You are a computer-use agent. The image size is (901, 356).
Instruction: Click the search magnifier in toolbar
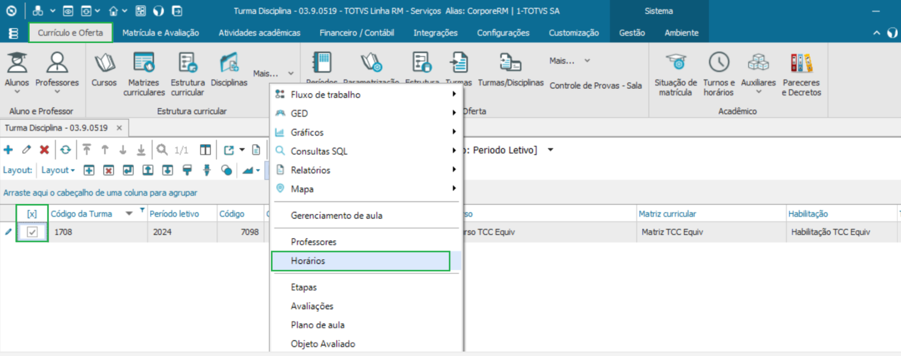pos(162,150)
